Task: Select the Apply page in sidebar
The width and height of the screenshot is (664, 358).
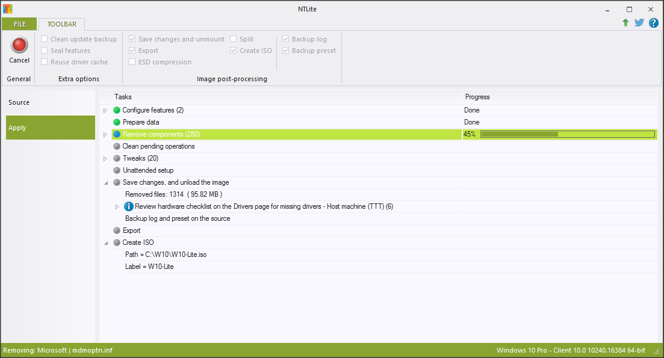Action: point(51,128)
